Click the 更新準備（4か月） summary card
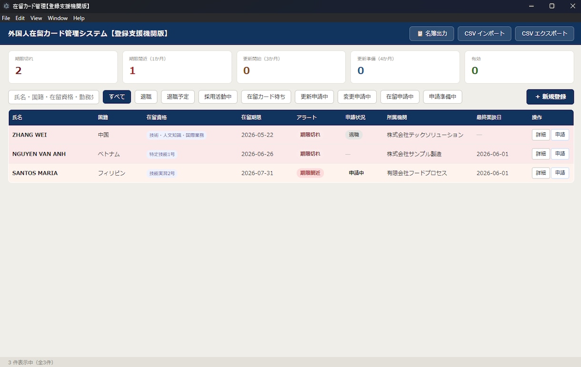Viewport: 581px width, 367px height. [405, 67]
